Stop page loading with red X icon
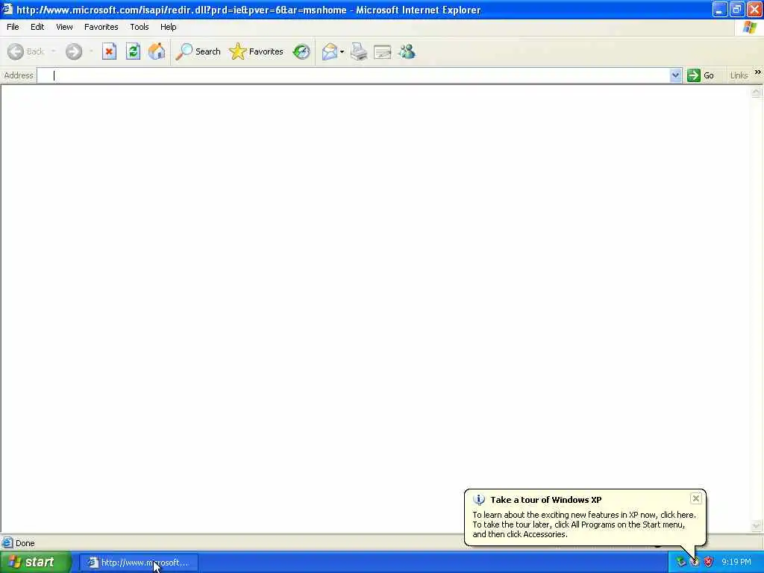The width and height of the screenshot is (764, 573). tap(109, 51)
